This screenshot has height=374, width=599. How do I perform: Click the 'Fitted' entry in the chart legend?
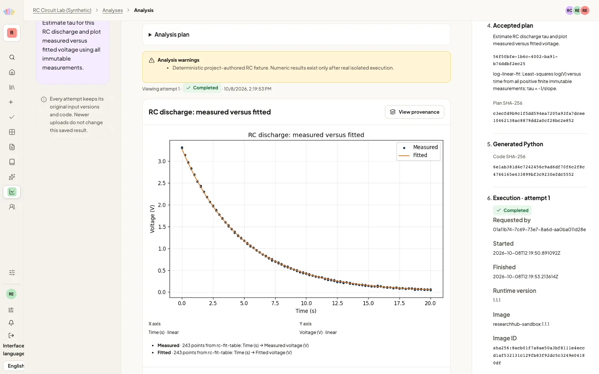pyautogui.click(x=414, y=155)
